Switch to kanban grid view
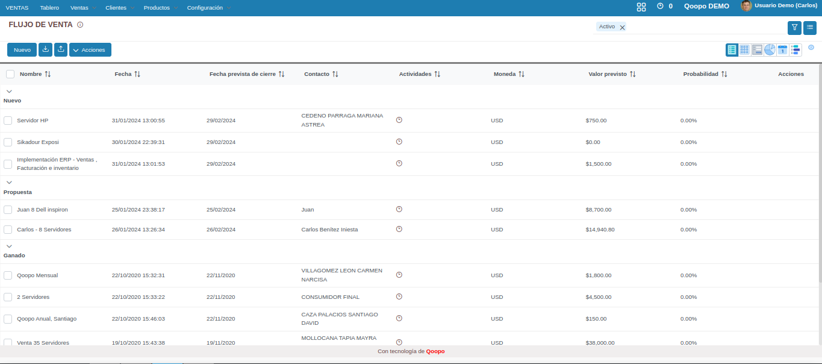The image size is (822, 364). point(745,50)
